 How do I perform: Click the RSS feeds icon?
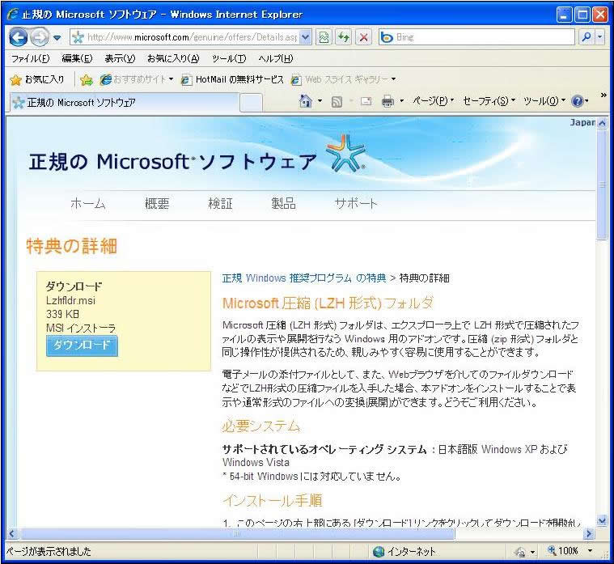point(337,102)
